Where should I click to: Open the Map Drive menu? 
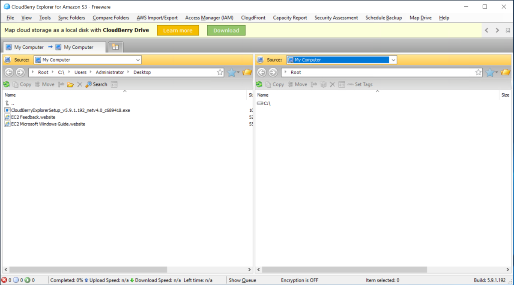pos(421,18)
